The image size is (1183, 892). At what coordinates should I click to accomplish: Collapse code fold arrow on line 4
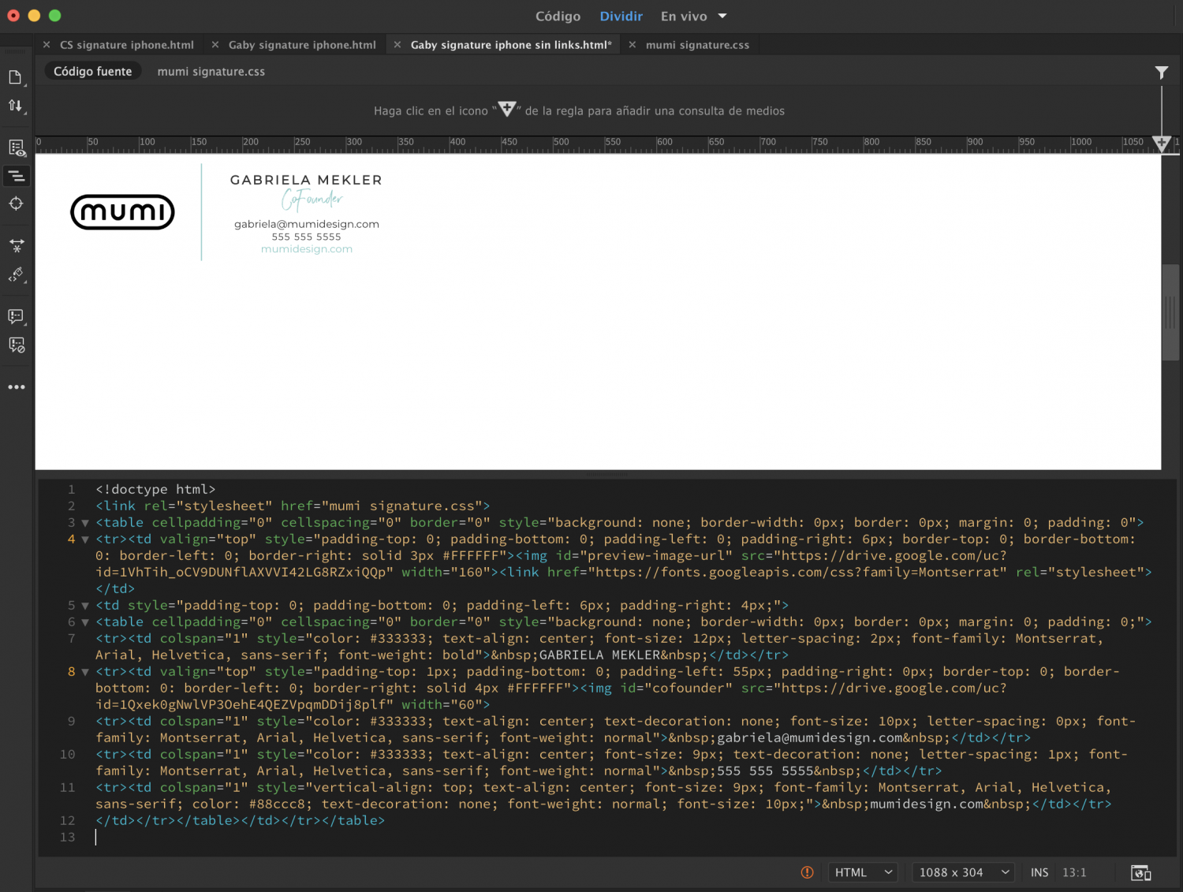point(85,539)
